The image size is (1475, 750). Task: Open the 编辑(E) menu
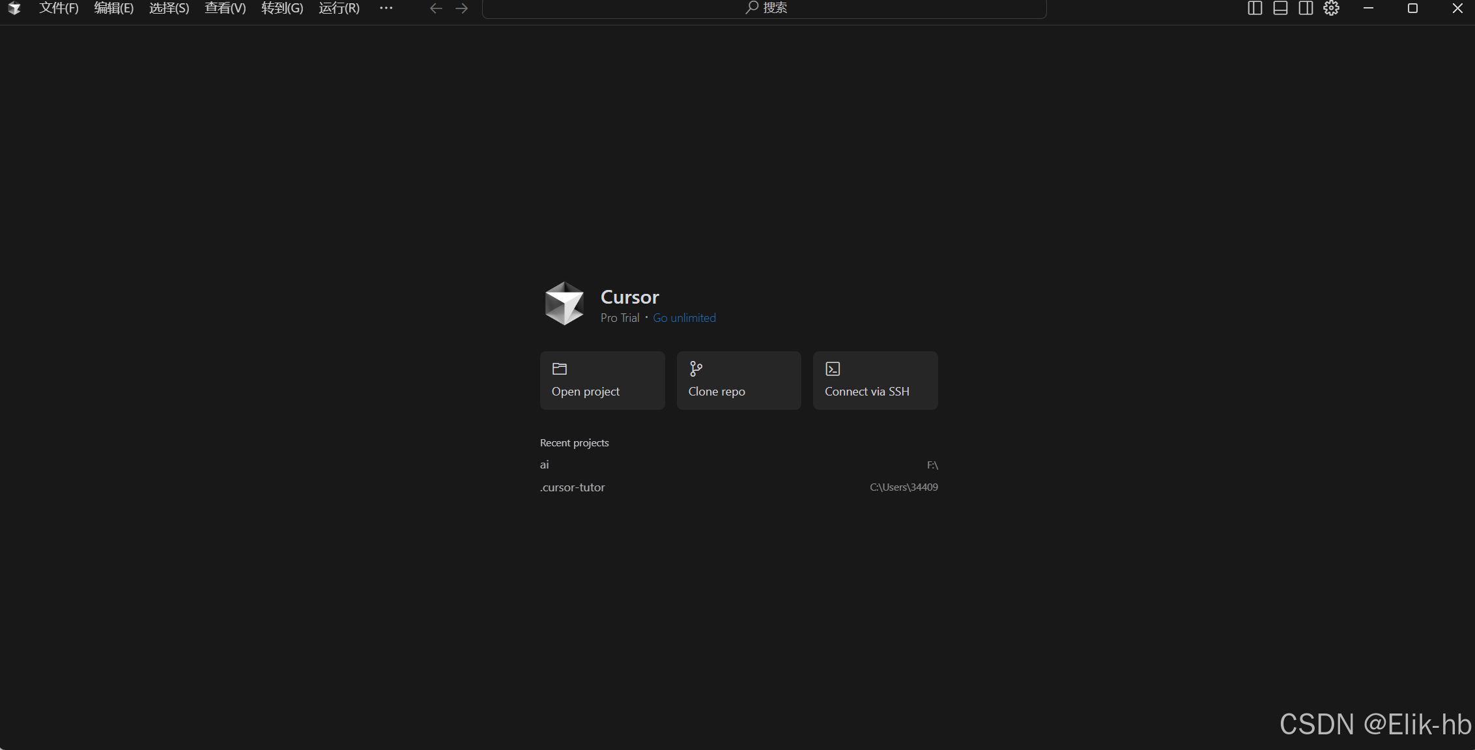(x=113, y=8)
